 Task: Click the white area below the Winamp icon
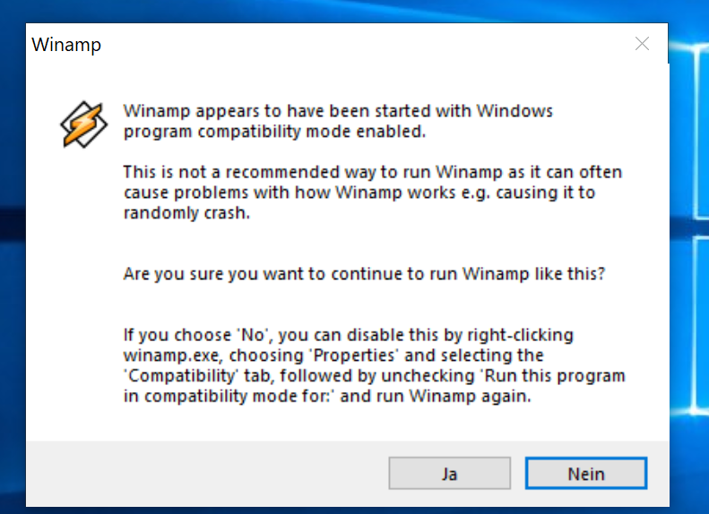(x=77, y=269)
